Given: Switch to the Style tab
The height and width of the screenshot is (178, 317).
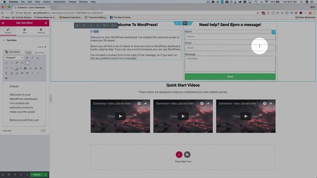Looking at the screenshot, I should (24, 31).
